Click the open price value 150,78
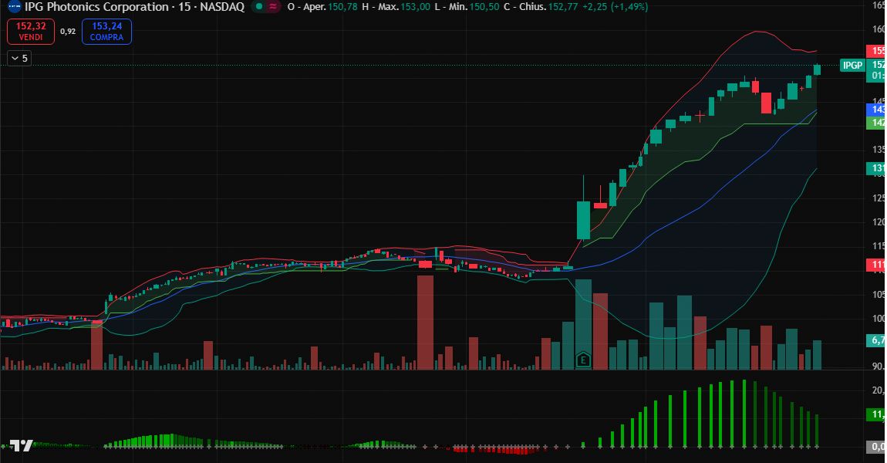The width and height of the screenshot is (887, 463). (342, 7)
